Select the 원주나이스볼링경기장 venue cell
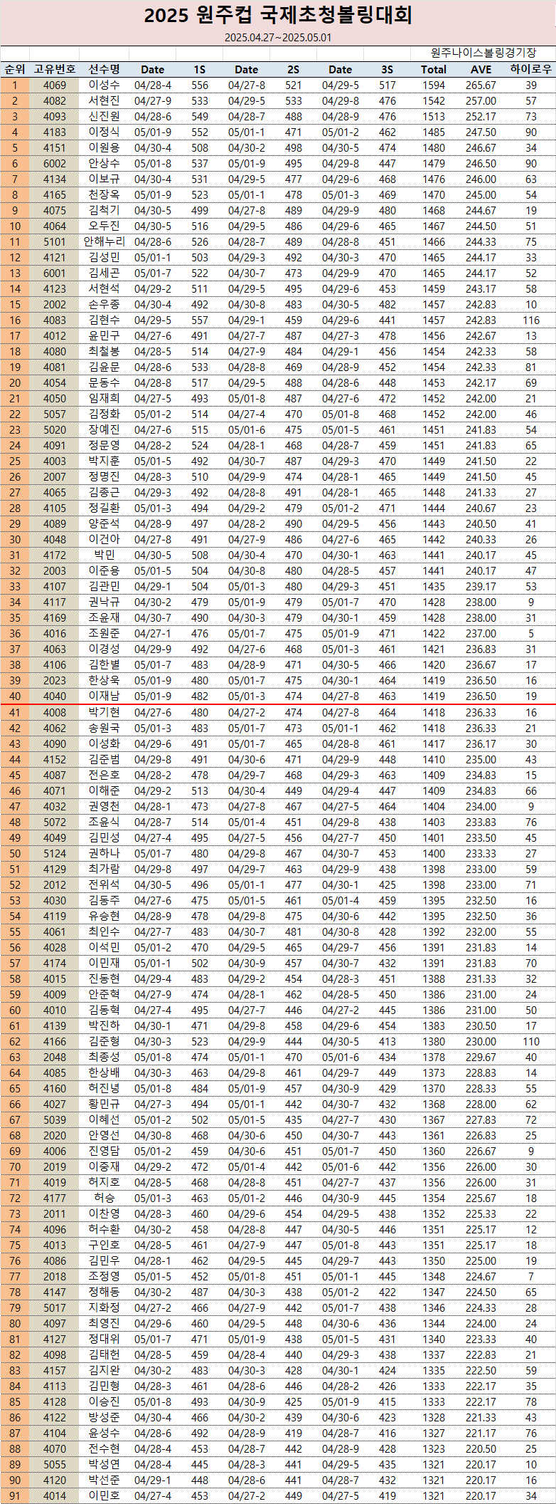Image resolution: width=556 pixels, height=1504 pixels. (483, 53)
